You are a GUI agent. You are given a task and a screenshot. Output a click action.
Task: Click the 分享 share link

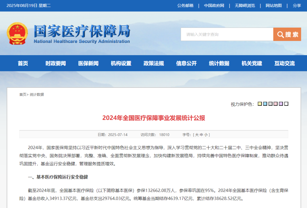(x=297, y=6)
